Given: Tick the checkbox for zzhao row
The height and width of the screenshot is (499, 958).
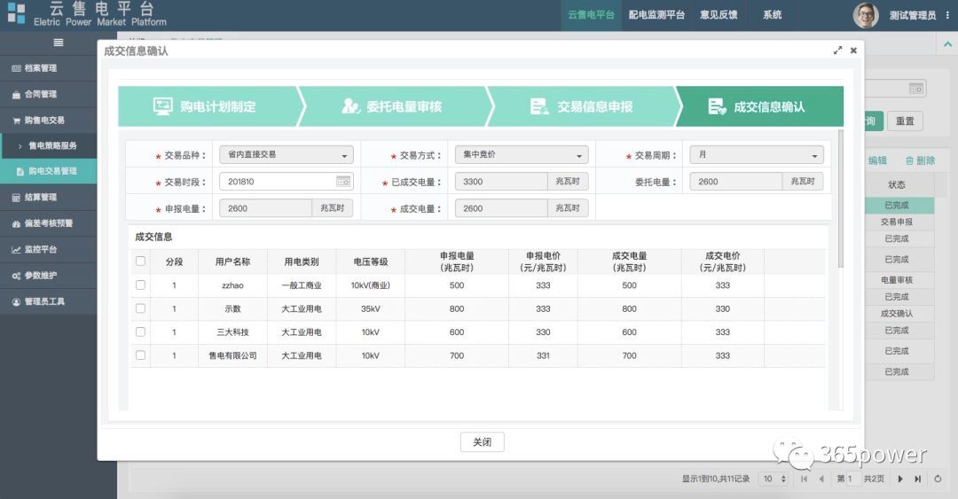Looking at the screenshot, I should coord(140,285).
